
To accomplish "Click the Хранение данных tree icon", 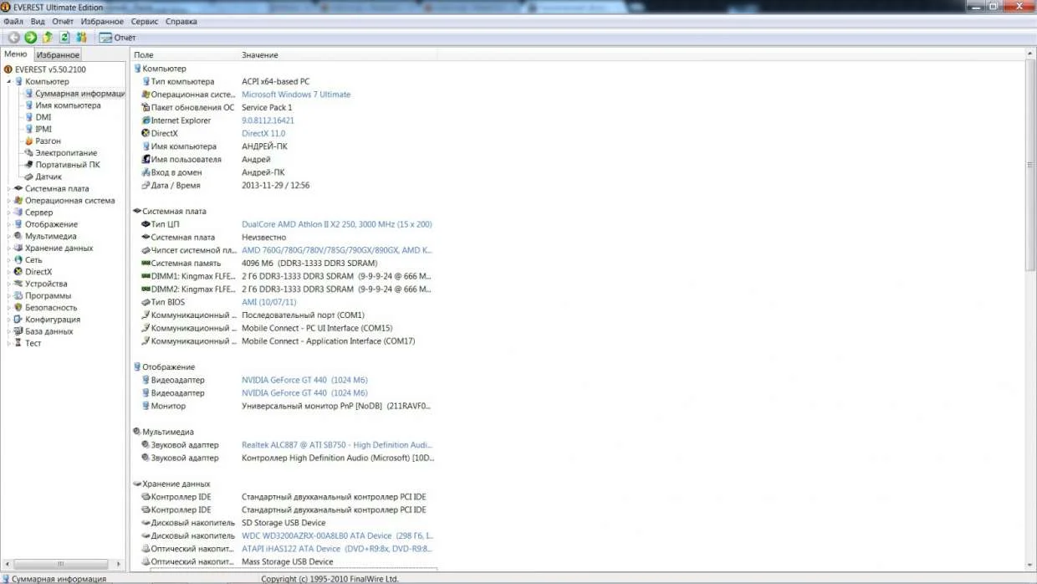I will [x=18, y=248].
